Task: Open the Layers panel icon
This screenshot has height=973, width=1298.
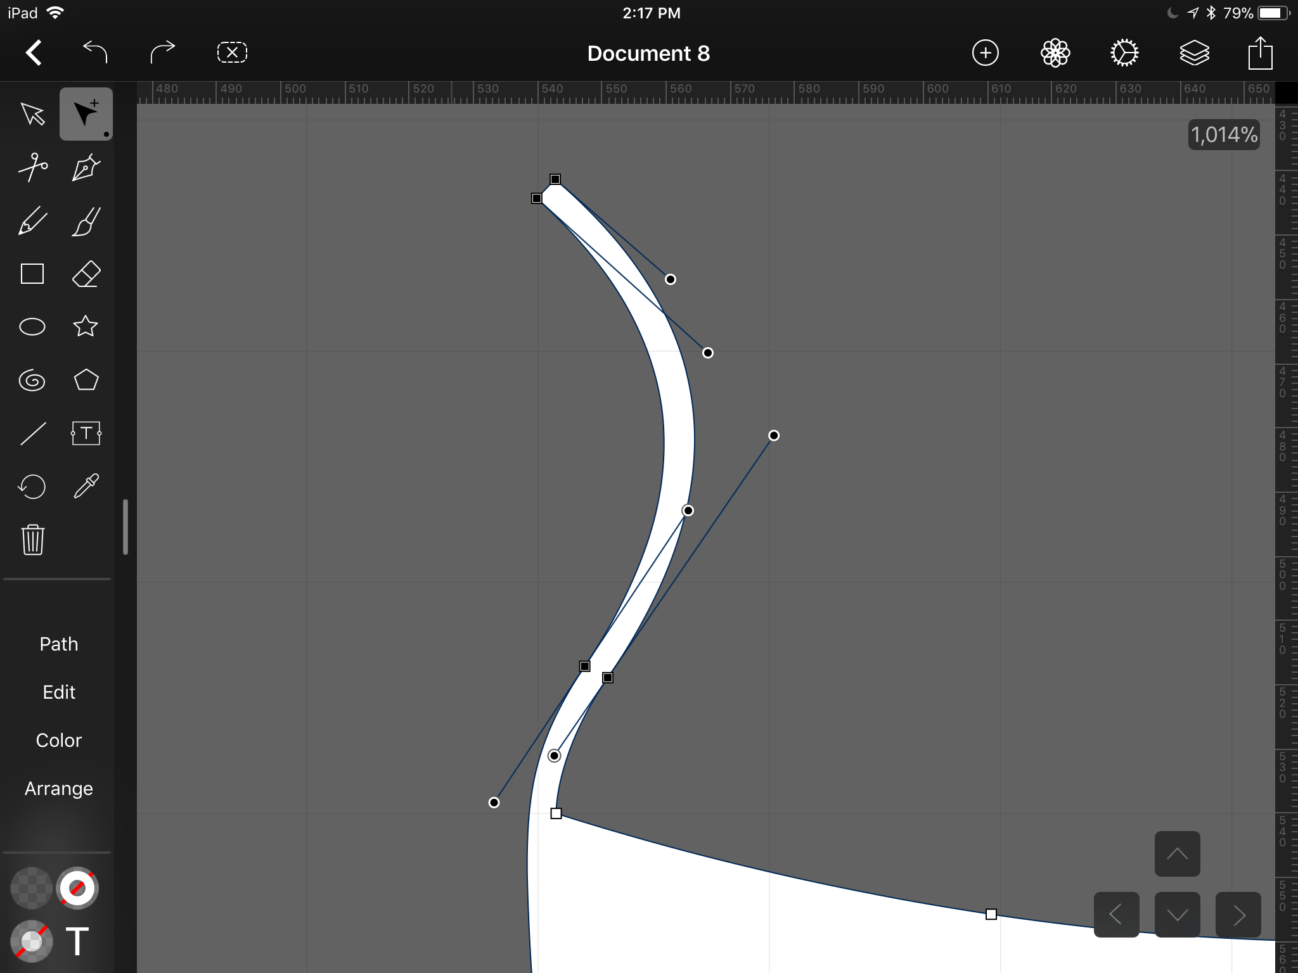Action: pos(1194,53)
